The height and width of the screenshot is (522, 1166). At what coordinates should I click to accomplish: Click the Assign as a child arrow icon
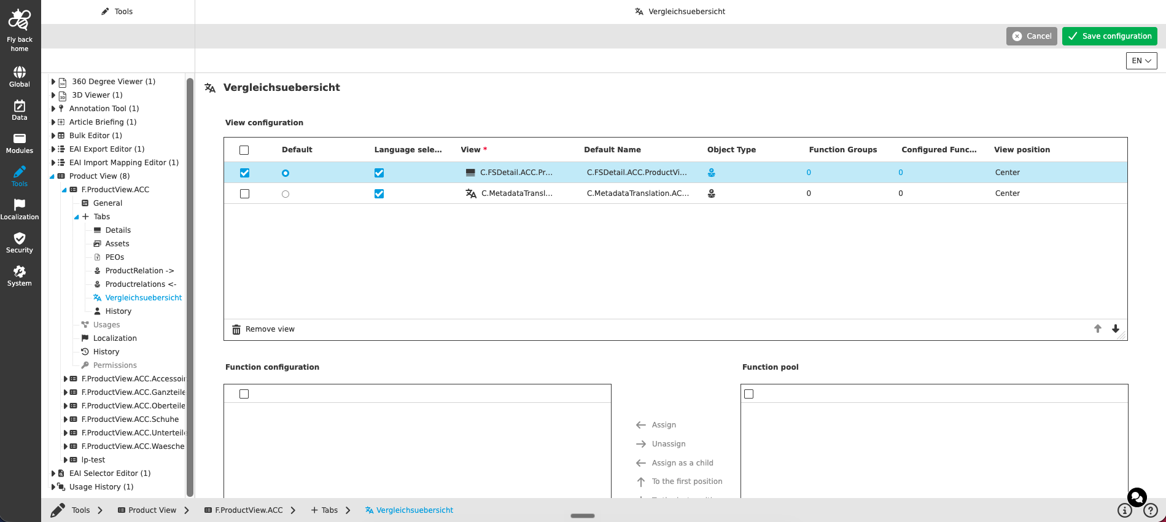[641, 463]
